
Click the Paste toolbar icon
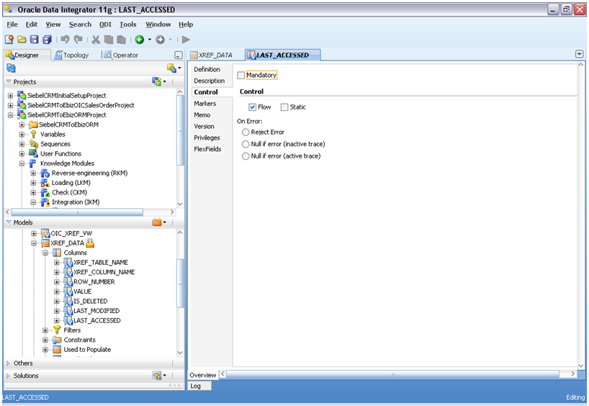point(121,40)
